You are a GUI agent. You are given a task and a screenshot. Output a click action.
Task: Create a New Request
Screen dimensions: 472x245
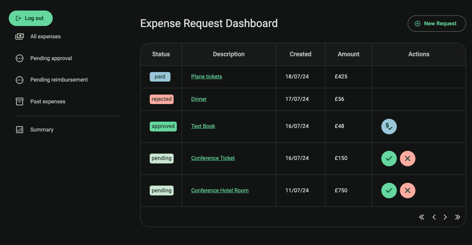click(x=437, y=24)
